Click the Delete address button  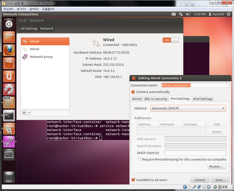point(217,132)
